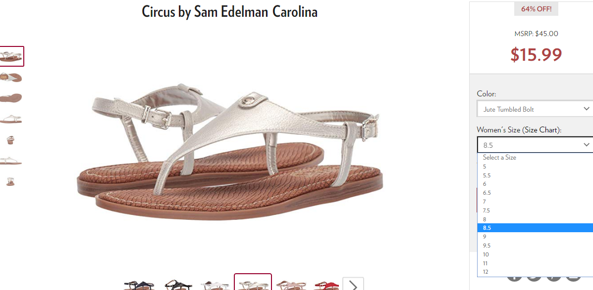Show the fourth thumbnail side profile
Screen dimensions: 593x290
(11, 119)
